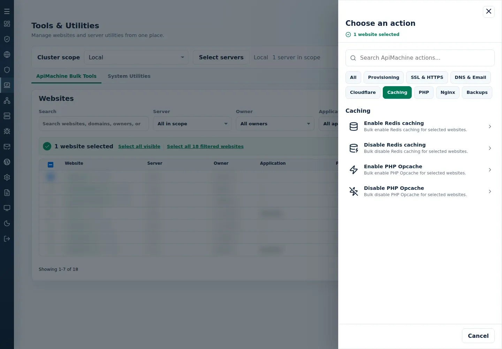Filter actions by Cloudflare category
Image resolution: width=502 pixels, height=349 pixels.
(x=363, y=92)
